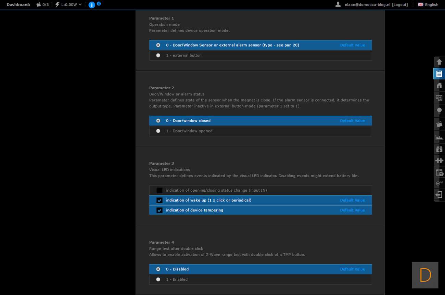Screen dimensions: 445x295
Task: Click the scroll-to-top arrow in the sidebar
Action: pyautogui.click(x=439, y=62)
